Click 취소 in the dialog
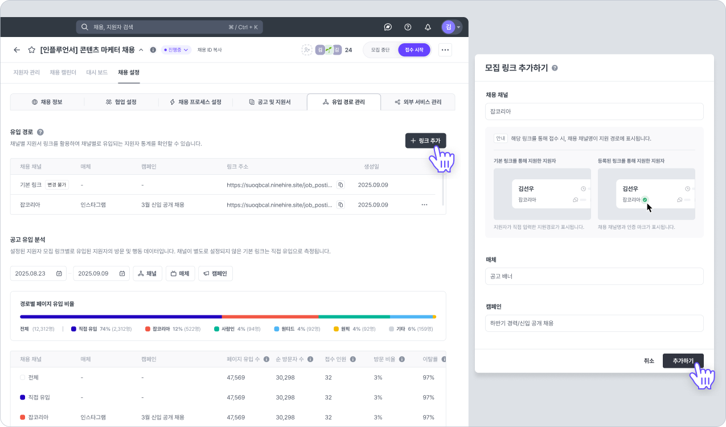The width and height of the screenshot is (726, 427). [x=649, y=361]
